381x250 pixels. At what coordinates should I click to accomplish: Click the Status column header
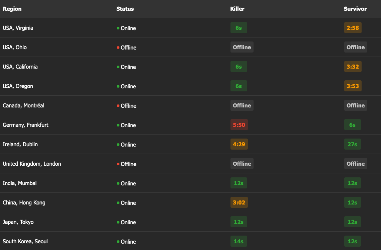click(x=125, y=9)
